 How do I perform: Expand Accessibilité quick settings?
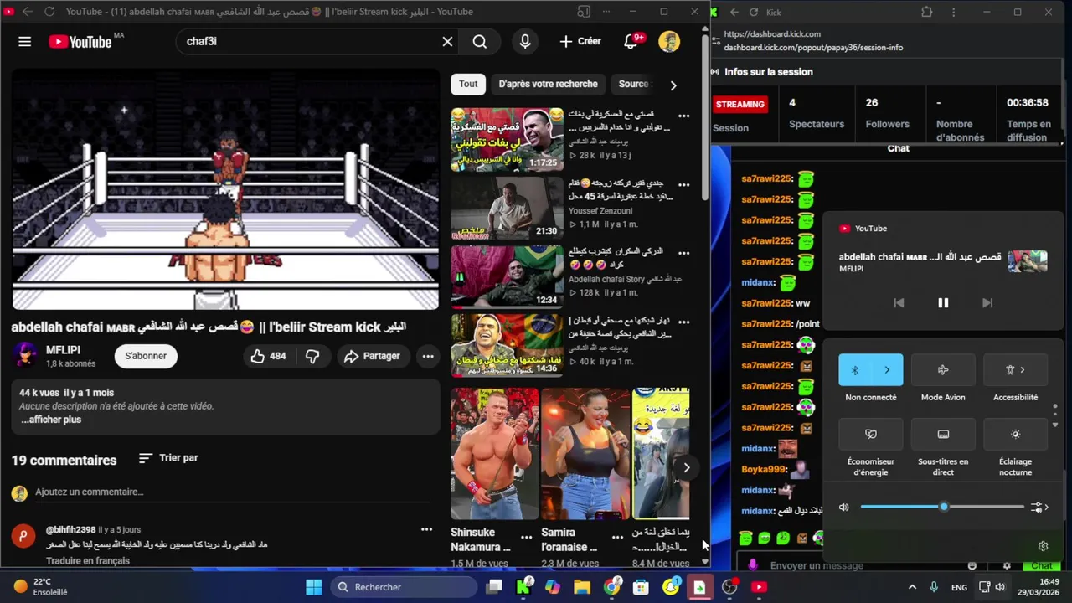[x=1015, y=369]
